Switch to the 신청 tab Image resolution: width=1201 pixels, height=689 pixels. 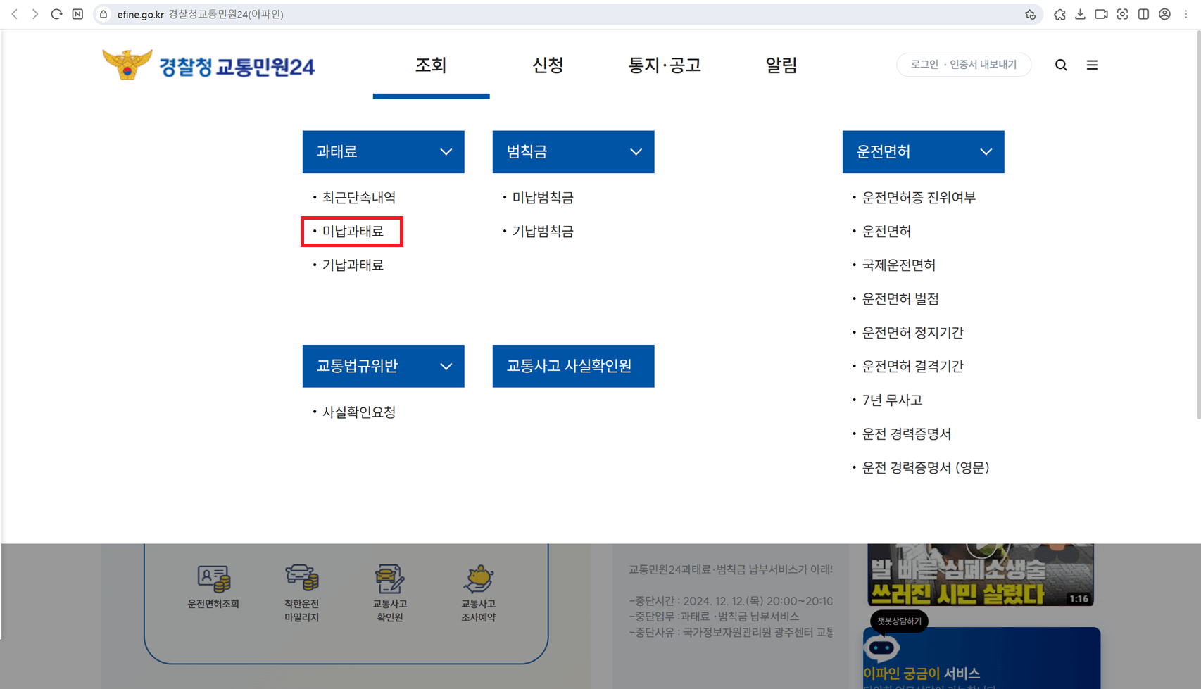548,65
